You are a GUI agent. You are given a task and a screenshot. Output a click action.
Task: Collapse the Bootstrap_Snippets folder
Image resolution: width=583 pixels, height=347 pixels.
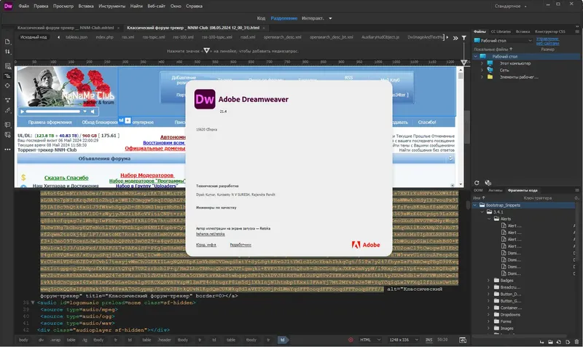tap(475, 205)
